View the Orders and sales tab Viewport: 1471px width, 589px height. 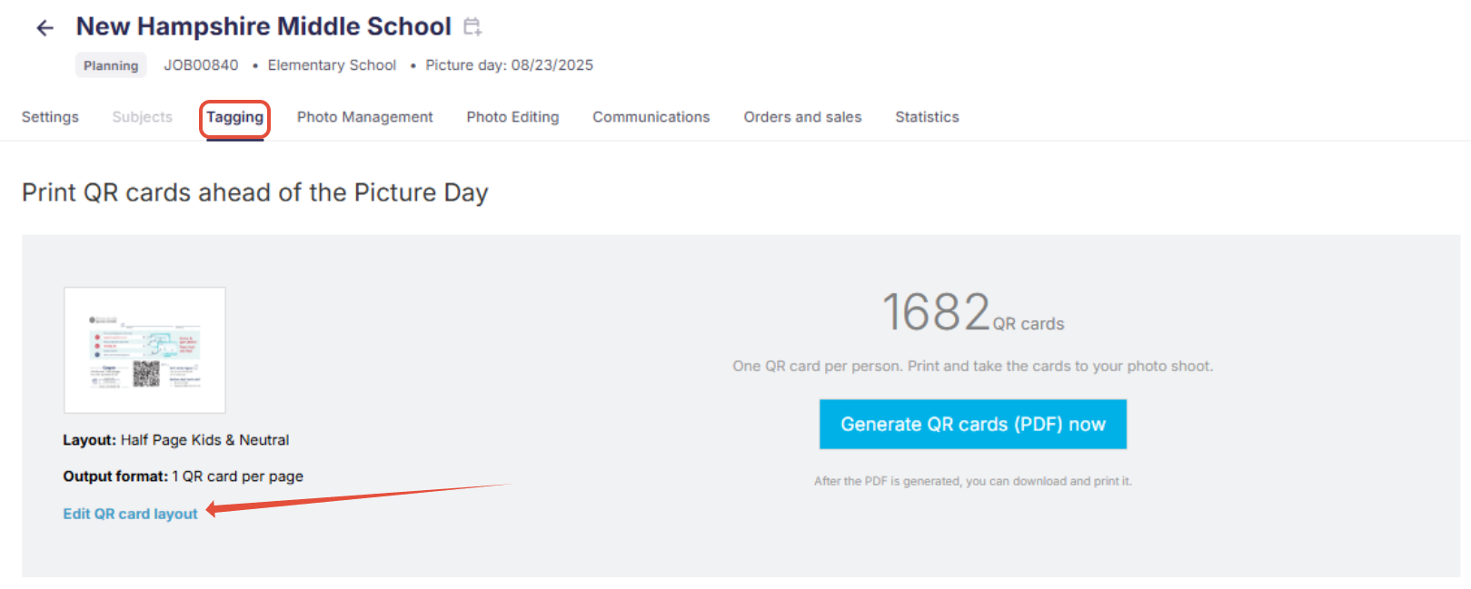point(802,117)
